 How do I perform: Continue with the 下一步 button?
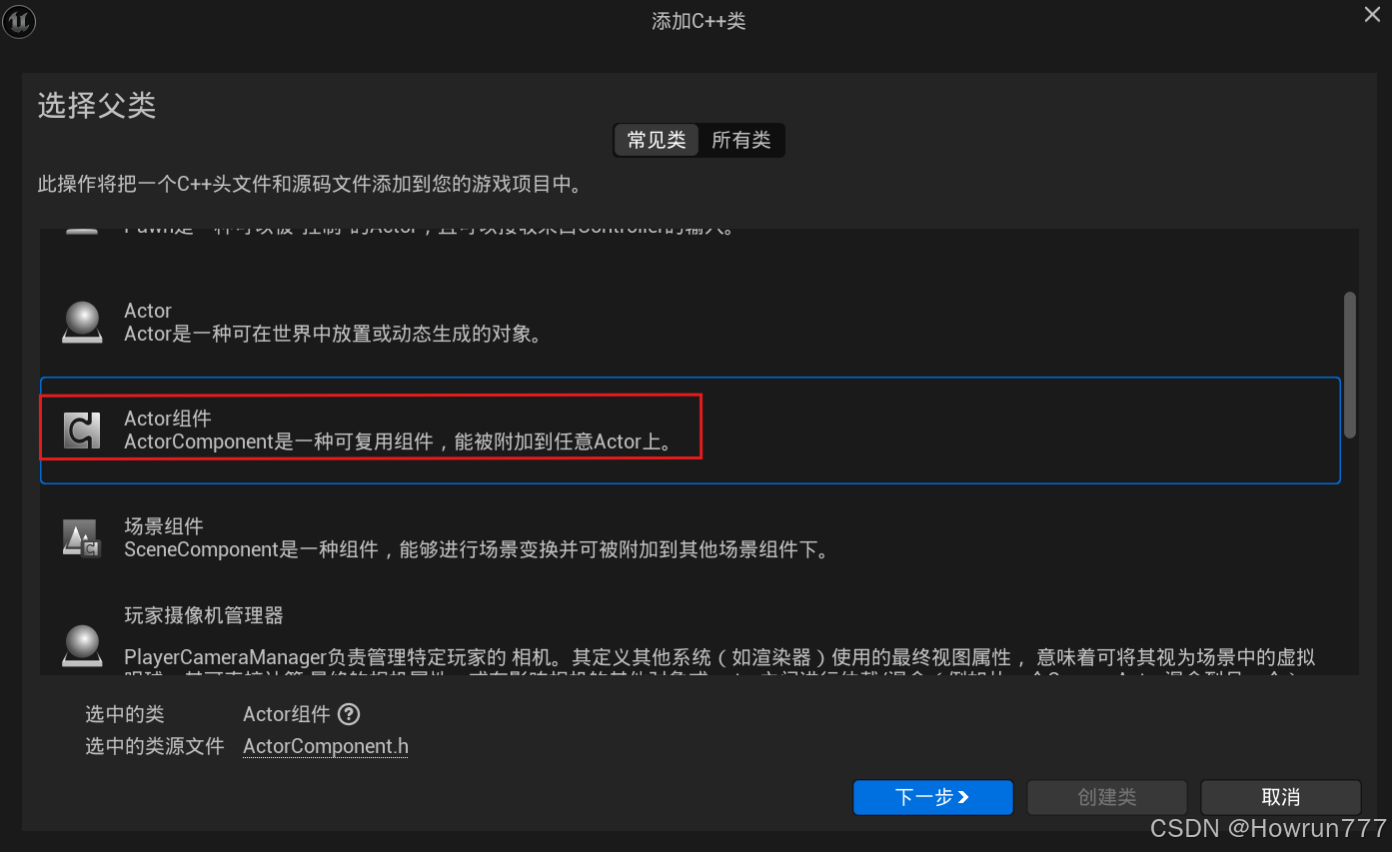(933, 797)
